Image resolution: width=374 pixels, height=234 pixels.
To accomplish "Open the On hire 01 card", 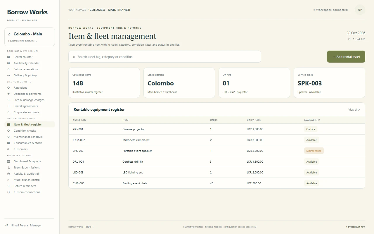I will click(x=254, y=83).
